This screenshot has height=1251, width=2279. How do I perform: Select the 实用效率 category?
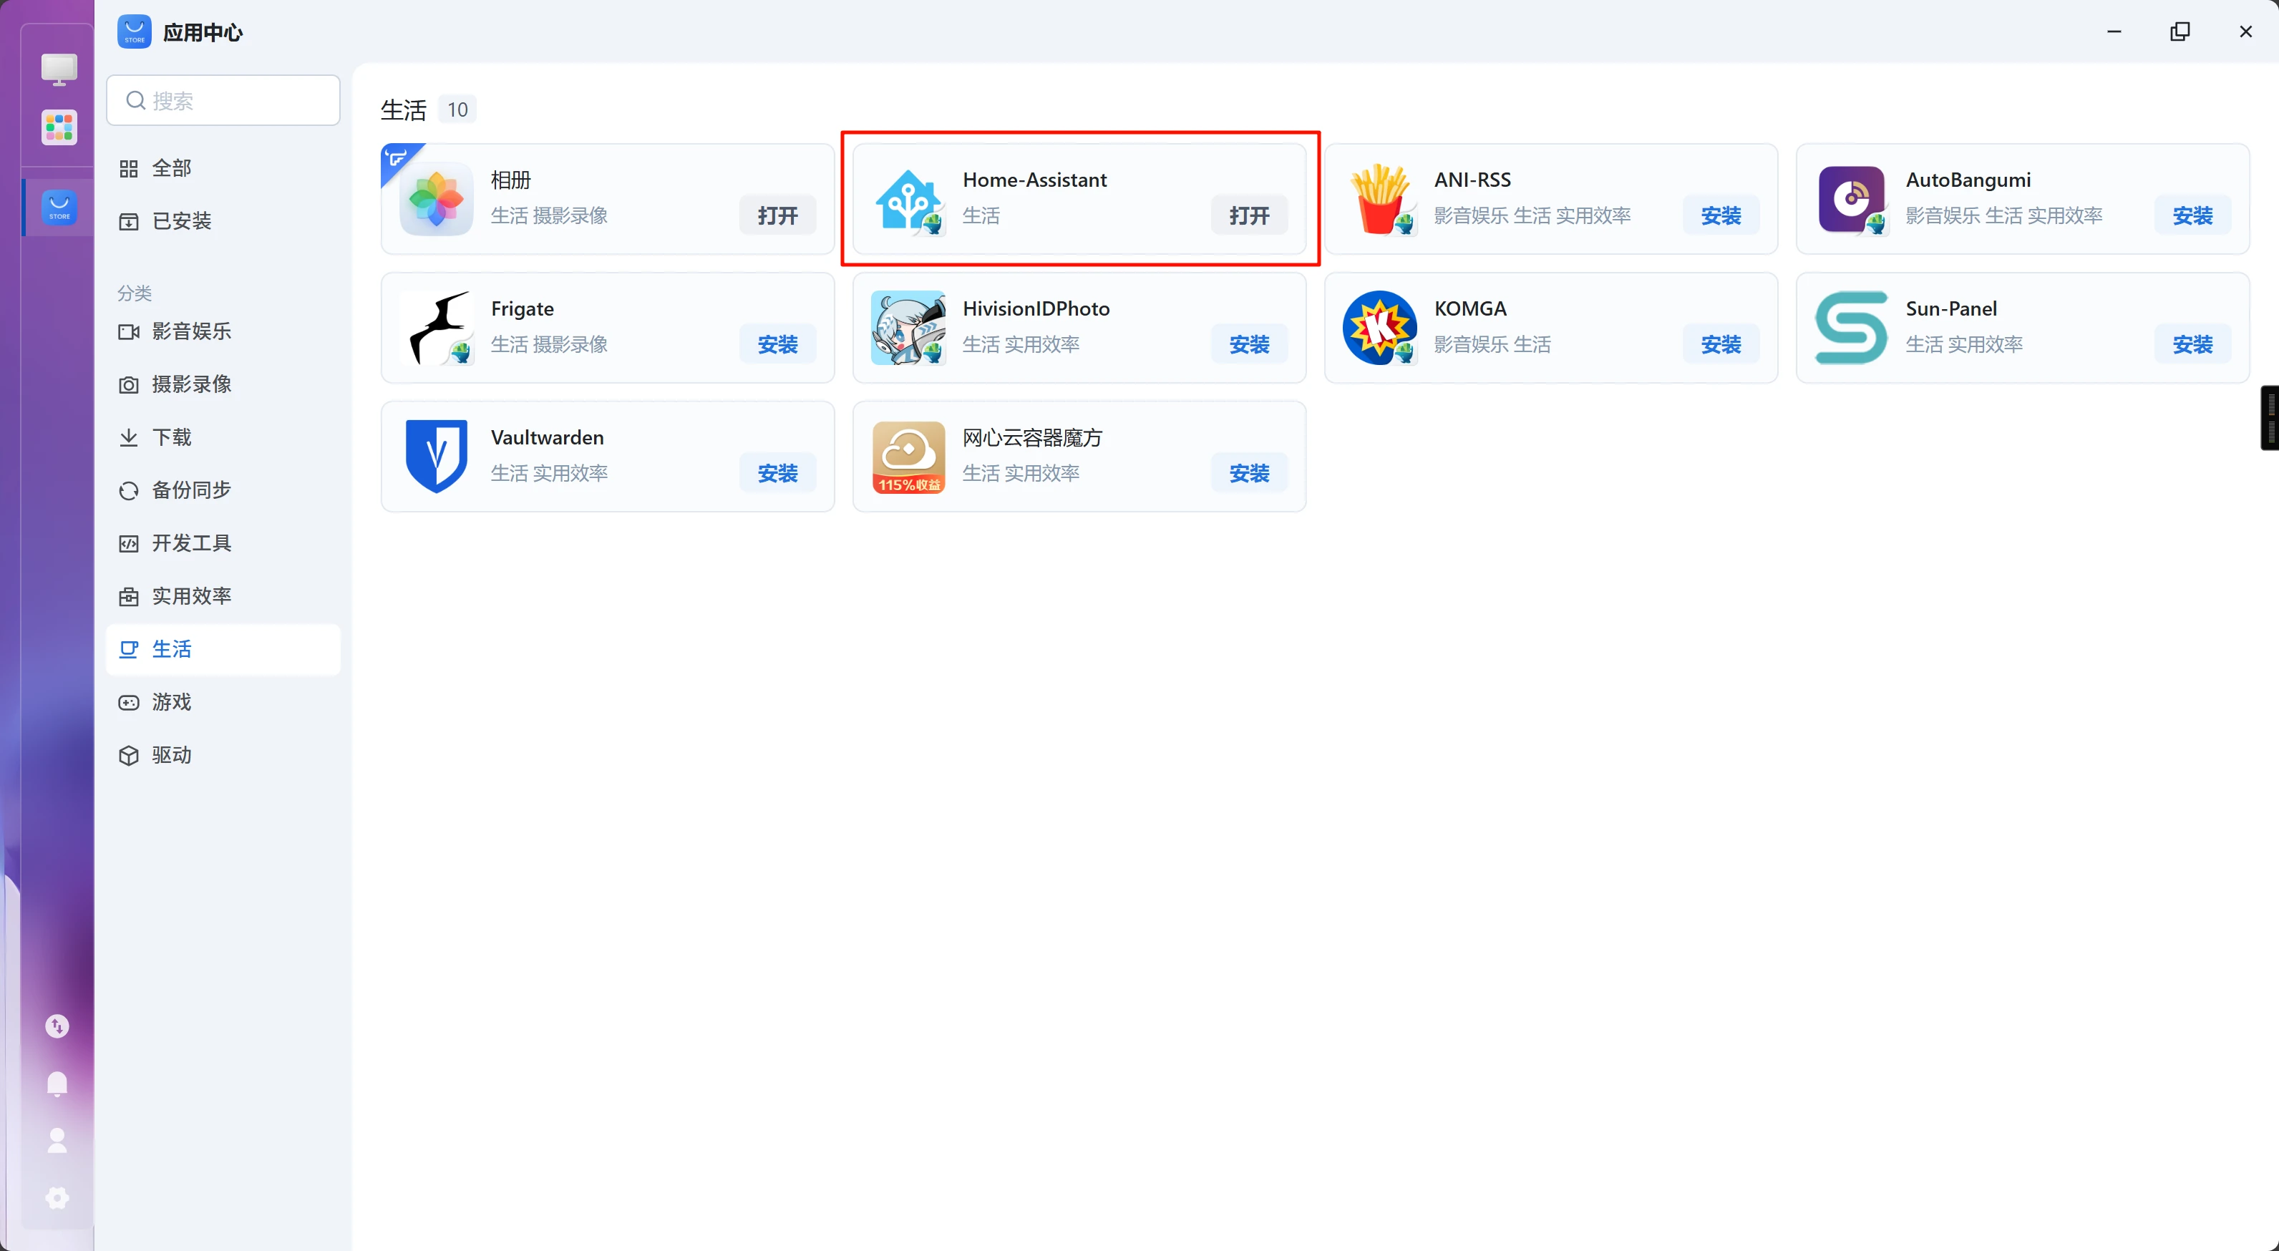[x=223, y=596]
